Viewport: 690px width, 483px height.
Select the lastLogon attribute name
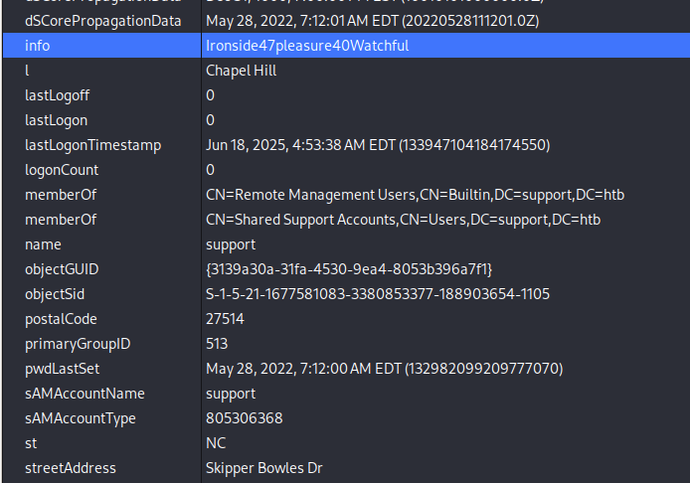pos(57,120)
